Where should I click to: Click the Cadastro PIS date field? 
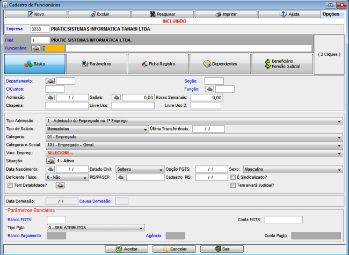[x=212, y=177]
